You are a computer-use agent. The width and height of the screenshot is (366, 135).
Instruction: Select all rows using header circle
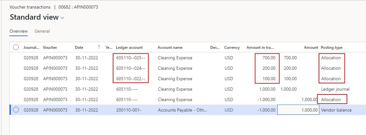coord(16,47)
